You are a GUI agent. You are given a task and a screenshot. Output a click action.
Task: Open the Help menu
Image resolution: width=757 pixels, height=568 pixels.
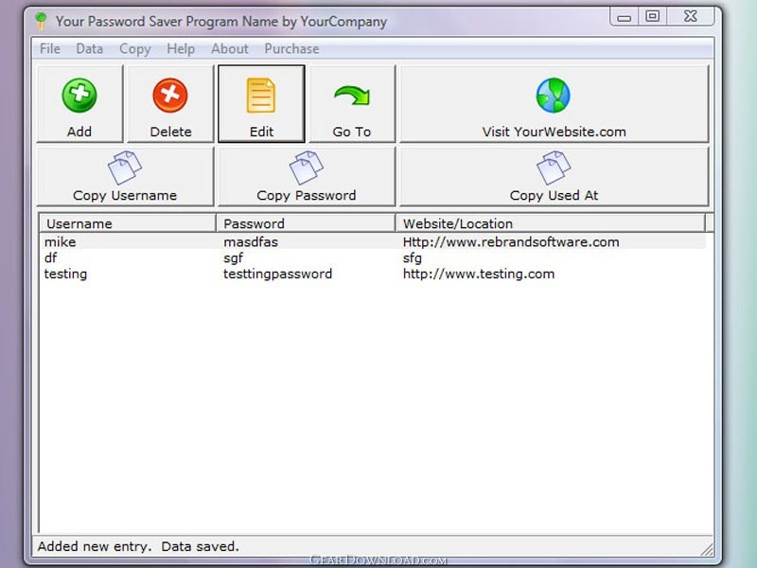pyautogui.click(x=181, y=49)
